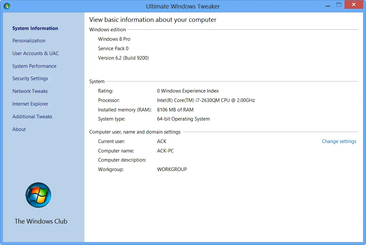Viewport: 366px width, 245px height.
Task: Click the Rating label
Action: [x=106, y=91]
